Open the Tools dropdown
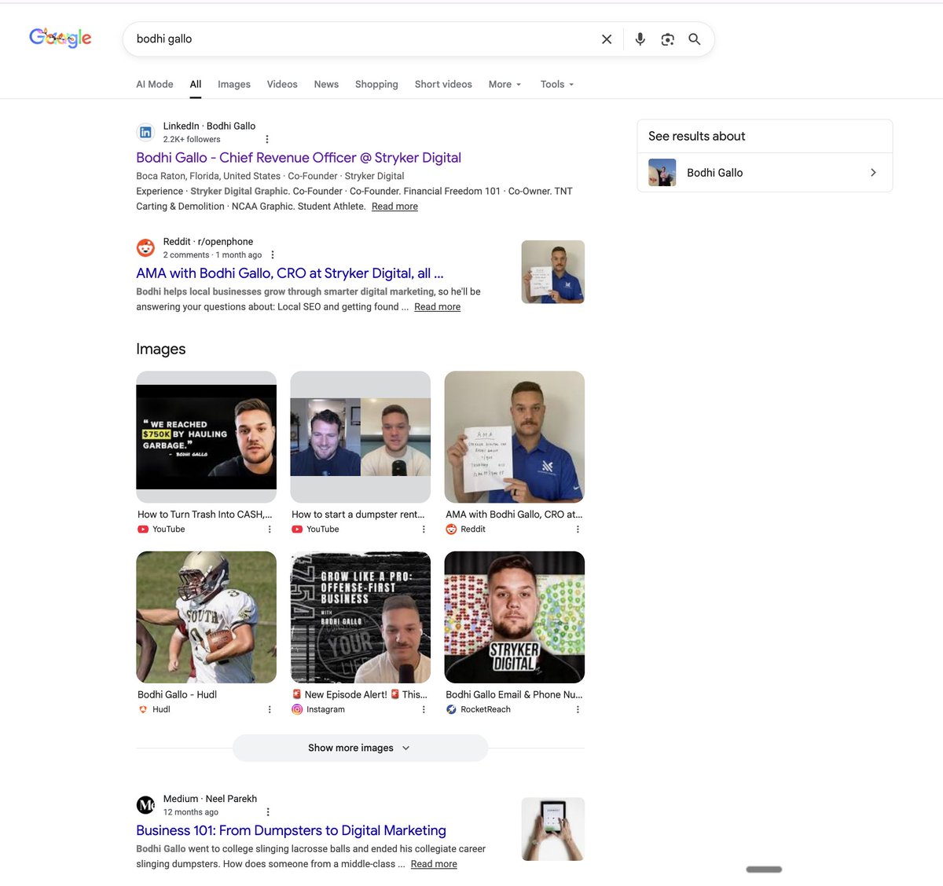 (x=557, y=84)
